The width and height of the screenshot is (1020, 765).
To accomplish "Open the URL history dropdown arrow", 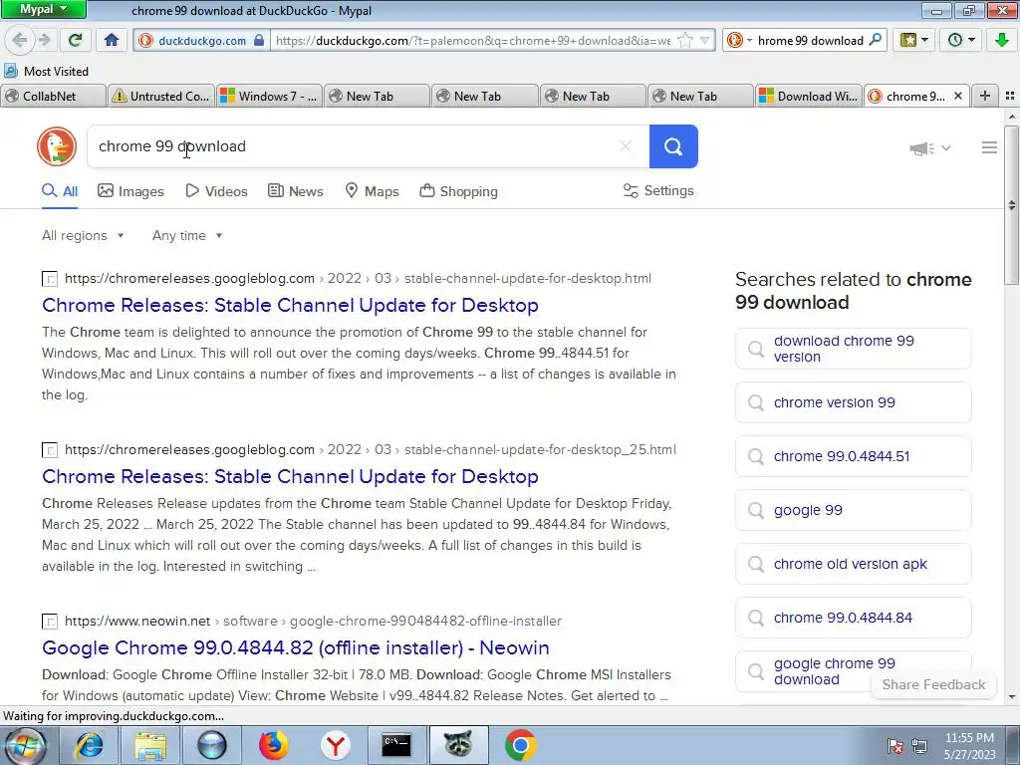I will coord(704,40).
